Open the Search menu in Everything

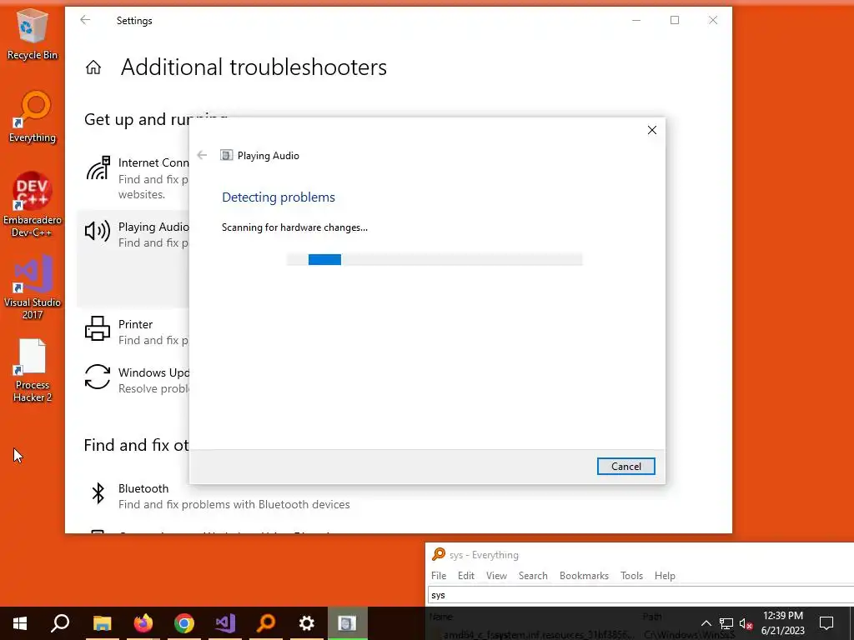coord(533,575)
